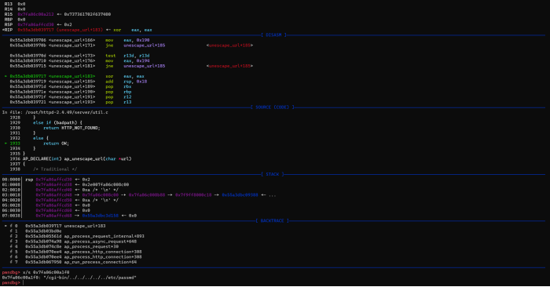Click frame 7 ap_run_process_connection row
Screen dimensions: 550x287
coord(73,262)
